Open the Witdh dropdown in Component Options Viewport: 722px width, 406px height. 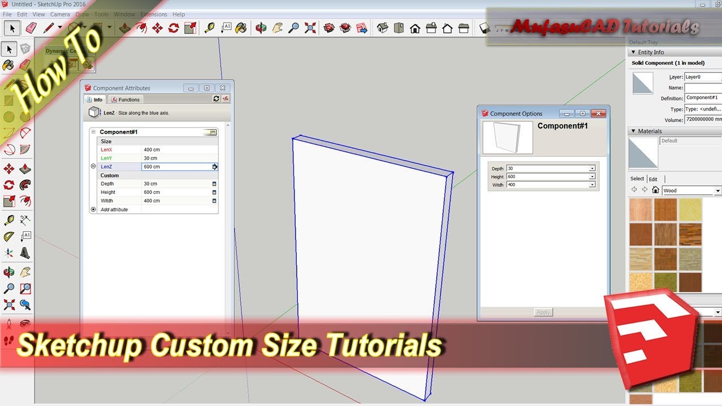pyautogui.click(x=592, y=185)
